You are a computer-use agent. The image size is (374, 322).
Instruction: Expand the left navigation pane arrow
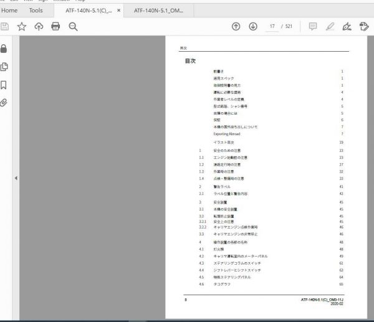16,178
